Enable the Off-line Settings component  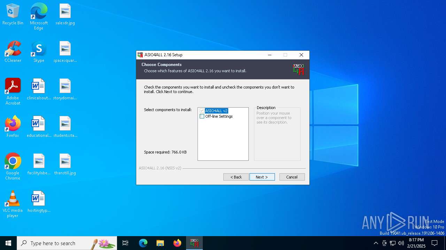[202, 116]
